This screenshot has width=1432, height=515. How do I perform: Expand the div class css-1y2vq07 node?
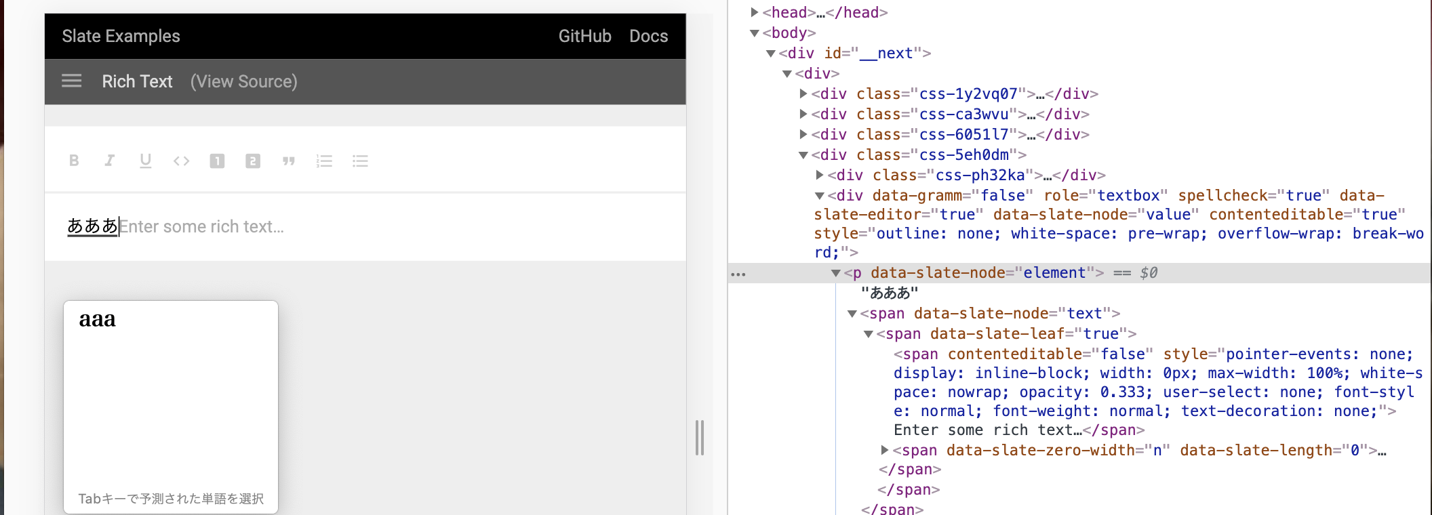click(x=803, y=94)
